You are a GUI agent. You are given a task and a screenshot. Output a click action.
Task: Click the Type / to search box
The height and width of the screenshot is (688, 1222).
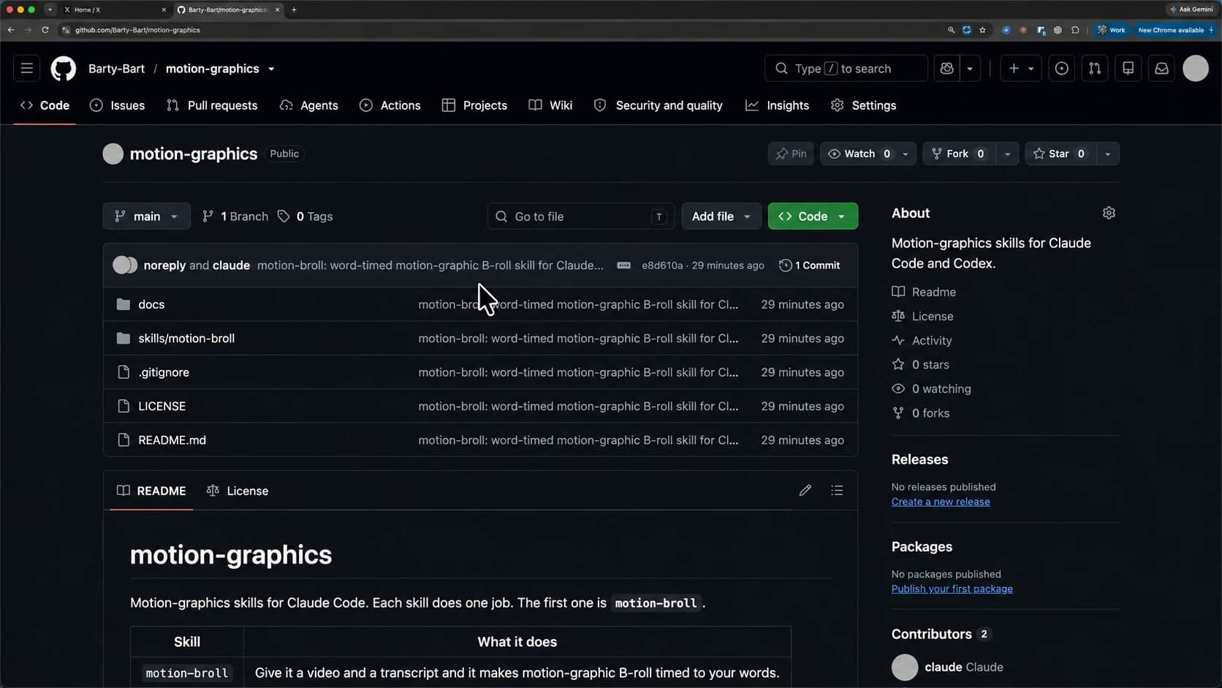(x=846, y=69)
